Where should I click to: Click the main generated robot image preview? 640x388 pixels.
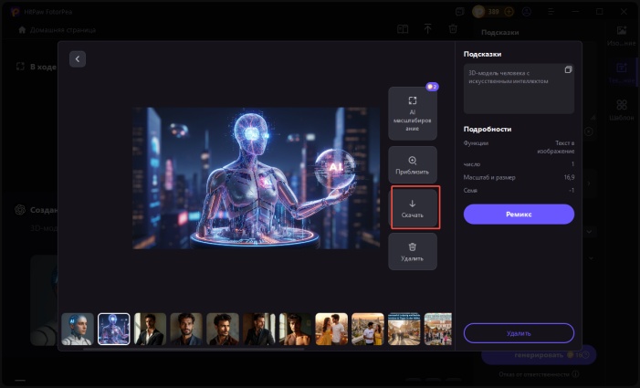point(257,178)
